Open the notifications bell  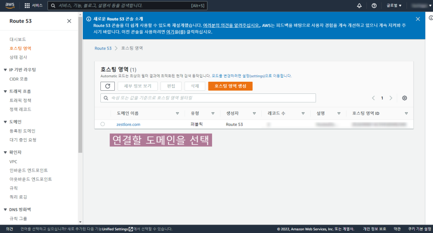(359, 5)
